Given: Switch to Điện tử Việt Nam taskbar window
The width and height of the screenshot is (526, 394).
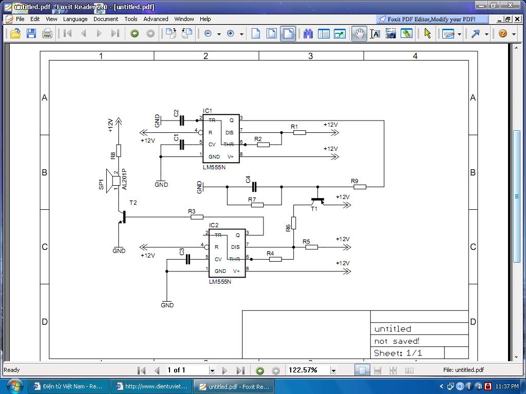Looking at the screenshot, I should [x=67, y=386].
